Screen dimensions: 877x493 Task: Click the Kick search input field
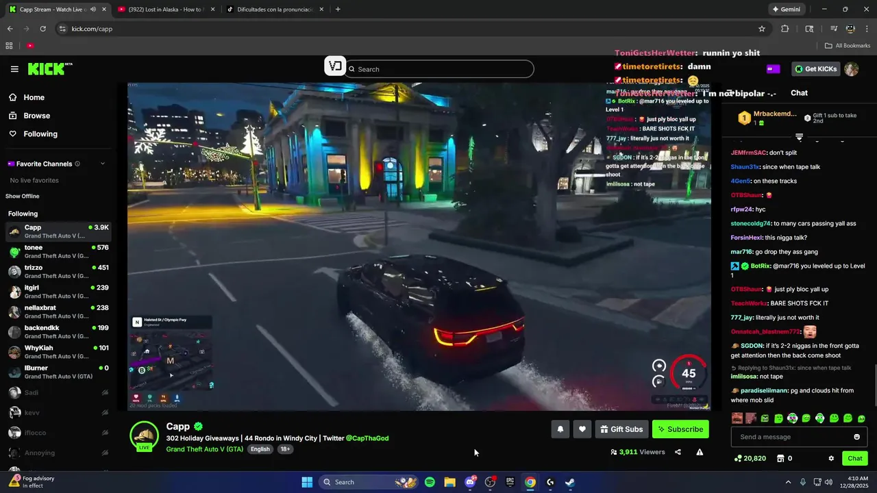point(439,69)
